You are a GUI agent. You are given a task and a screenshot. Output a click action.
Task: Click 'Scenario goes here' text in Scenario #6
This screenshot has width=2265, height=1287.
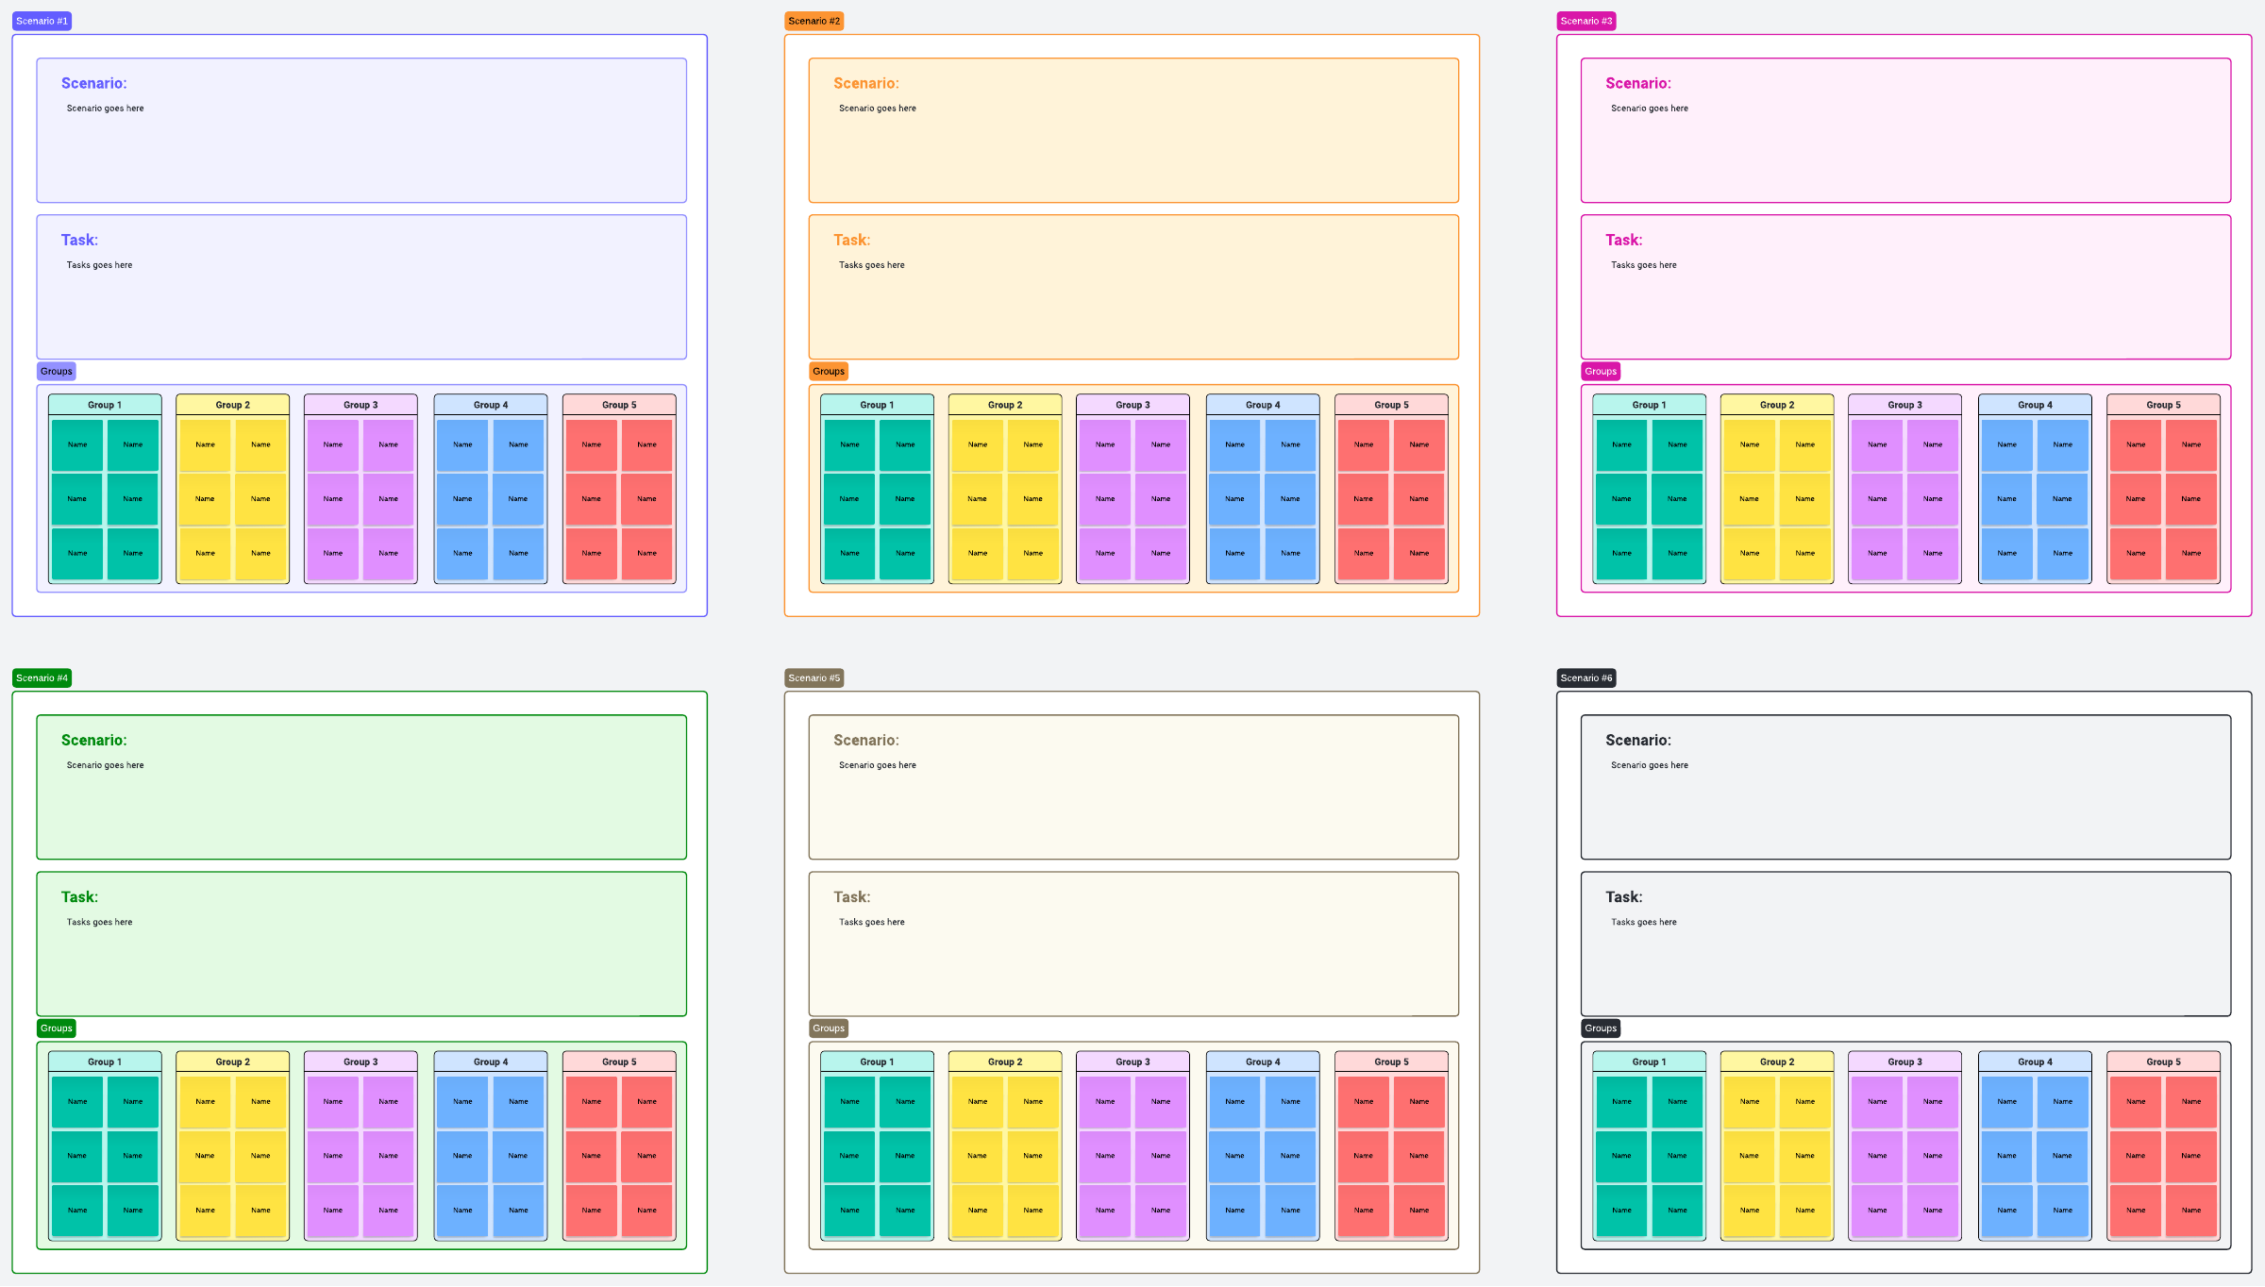[1649, 765]
